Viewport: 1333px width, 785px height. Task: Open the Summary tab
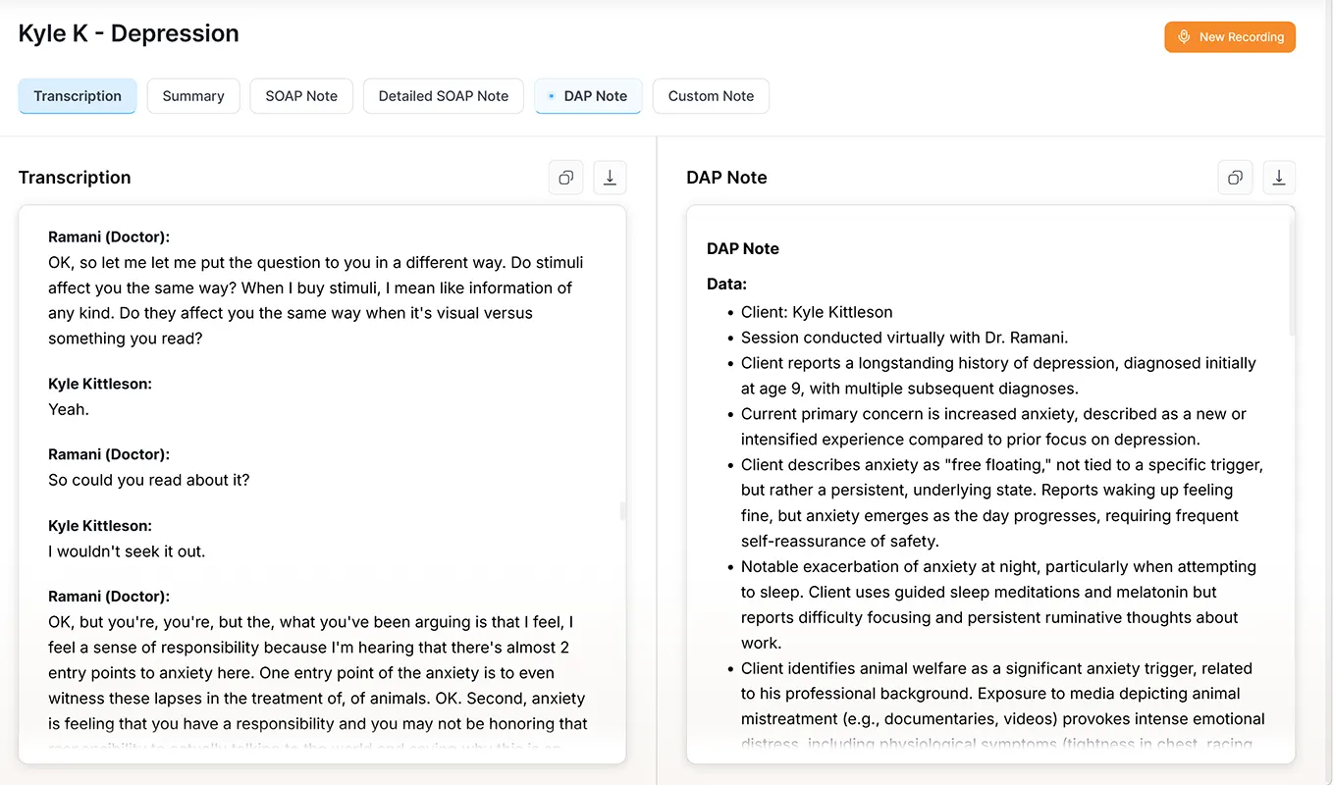tap(193, 96)
